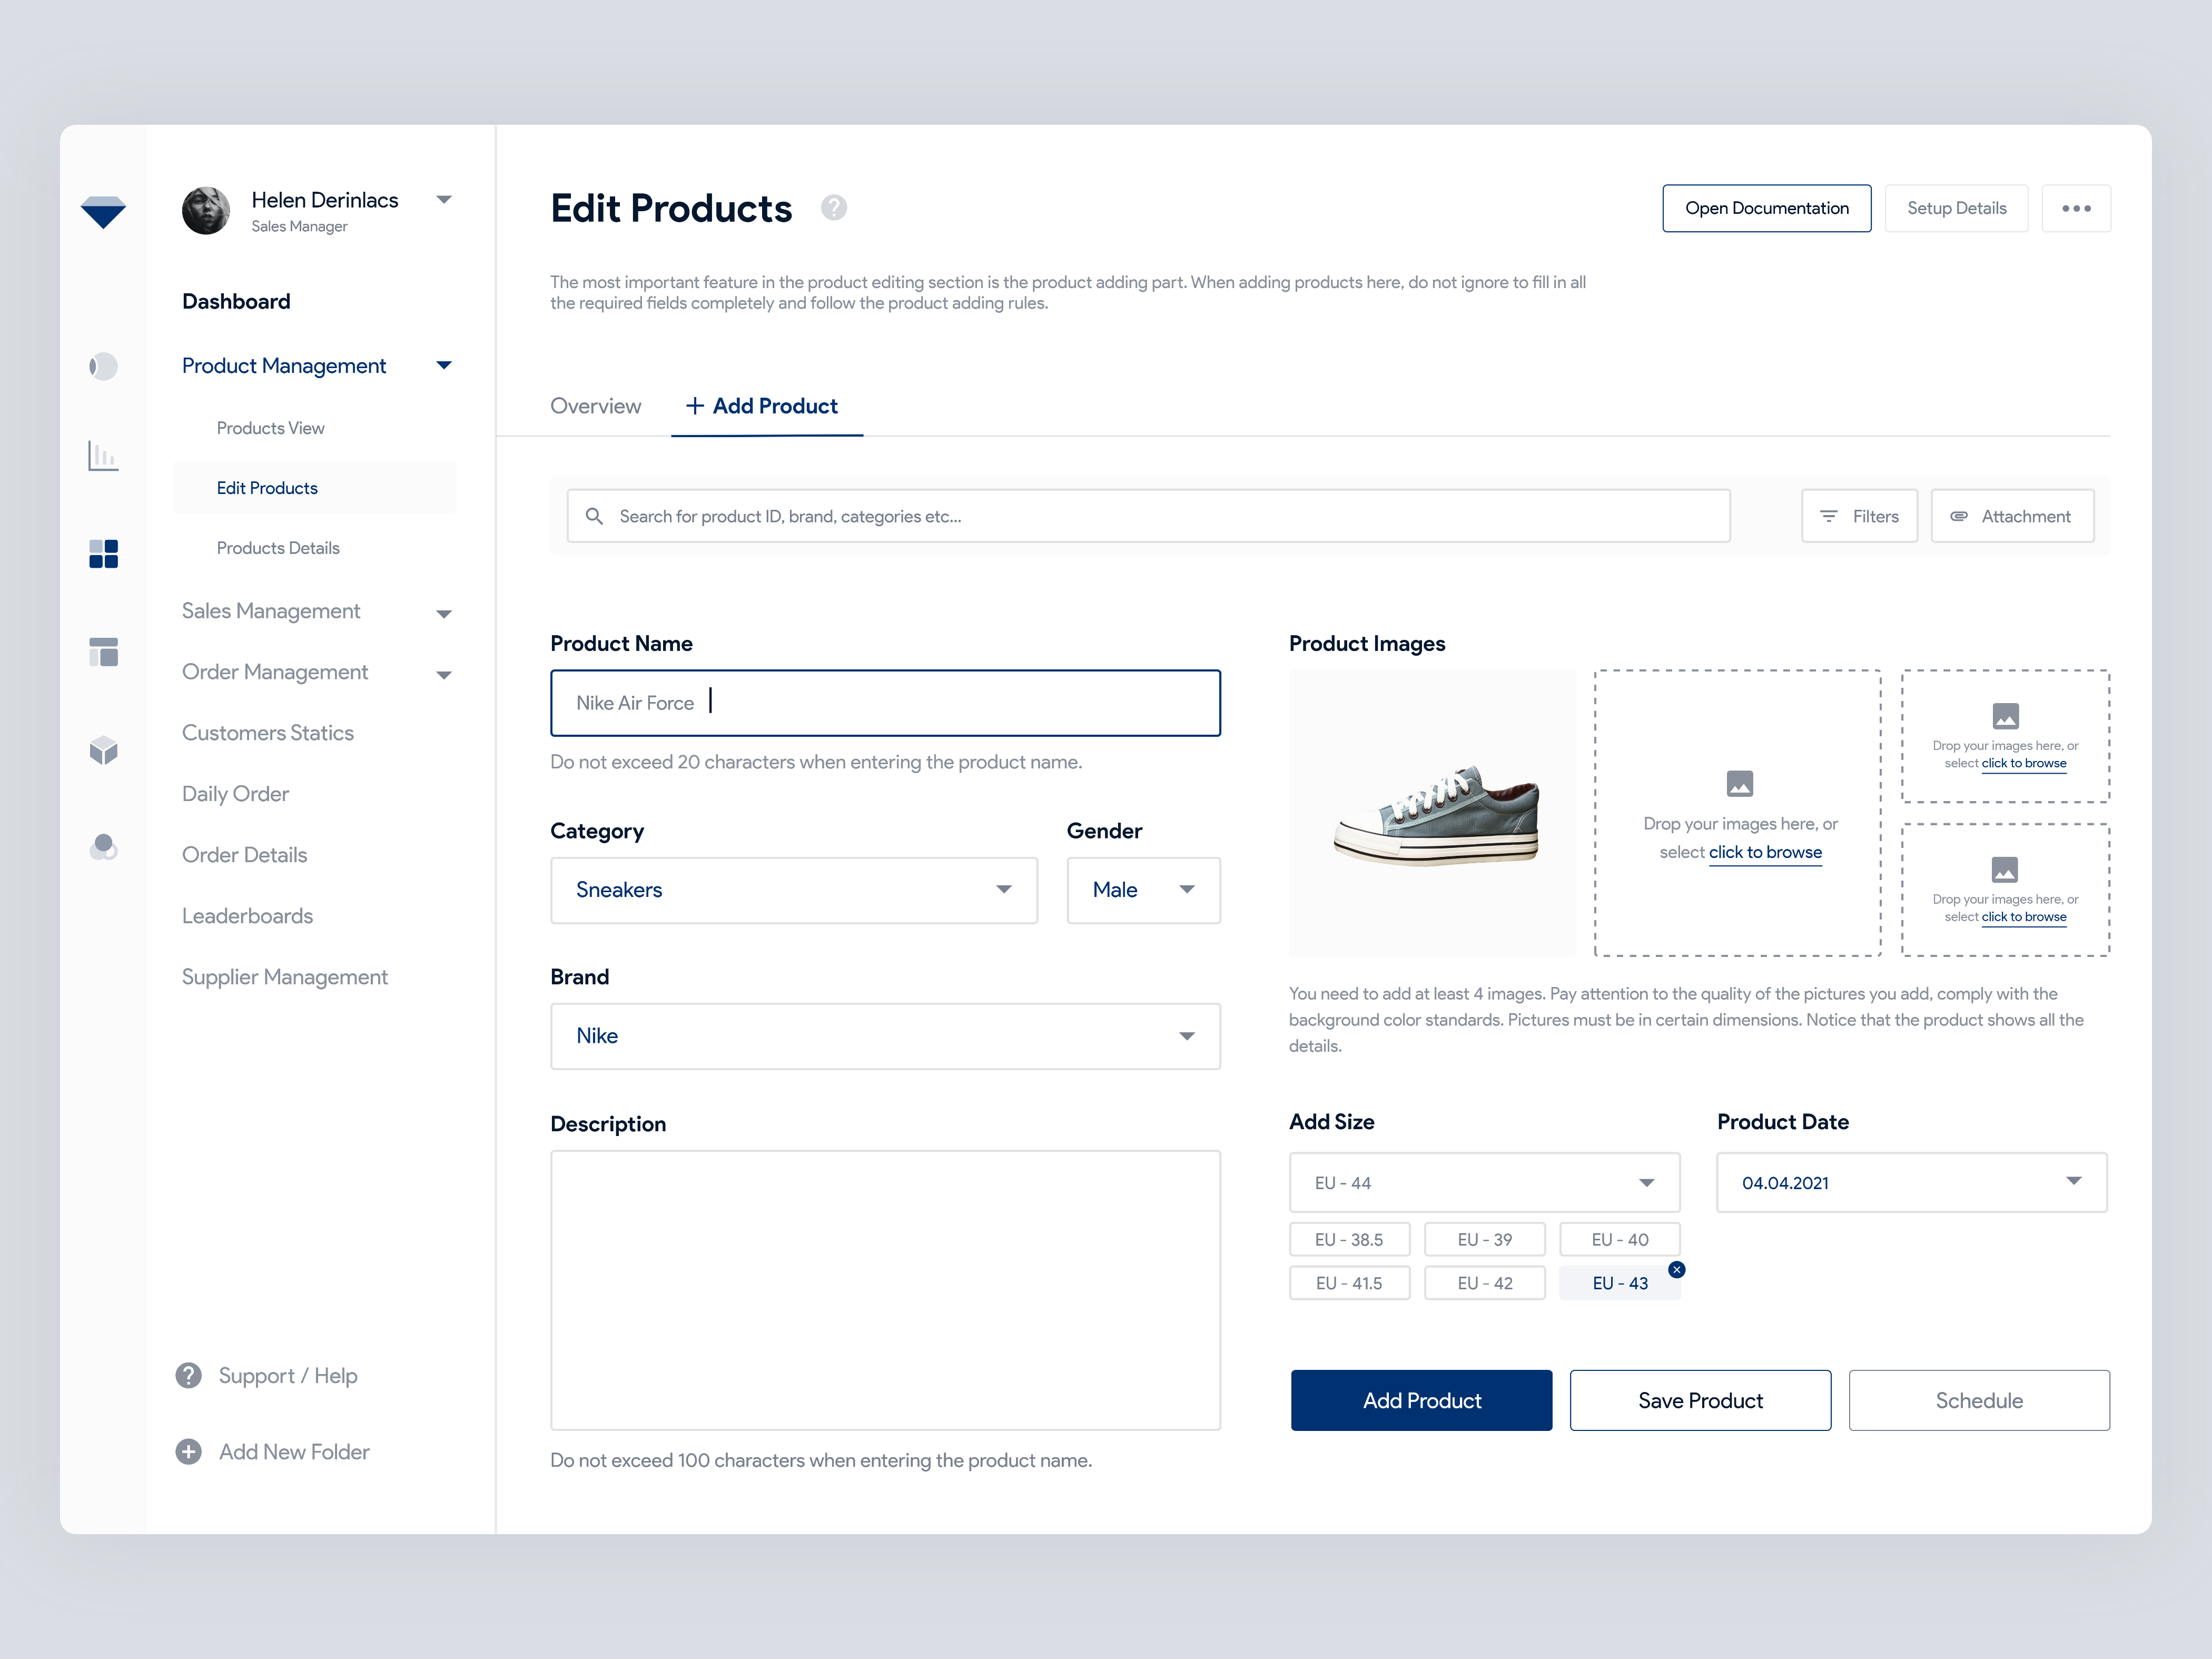Open the Add Size dropdown showing EU - 44
Screen dimensions: 2212x1659
coord(1484,1183)
